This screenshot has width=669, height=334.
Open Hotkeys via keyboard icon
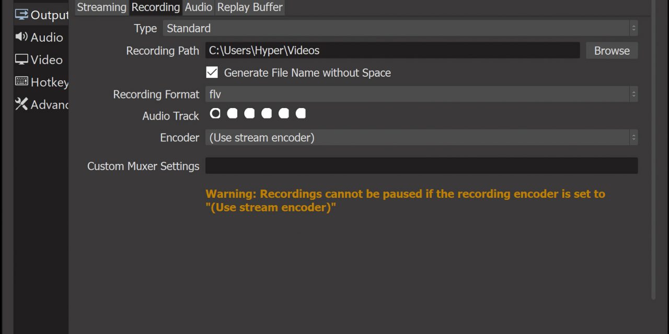(x=21, y=82)
